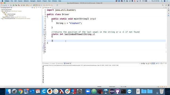Collapse the src folder node
This screenshot has width=170, height=95.
pos(3,13)
